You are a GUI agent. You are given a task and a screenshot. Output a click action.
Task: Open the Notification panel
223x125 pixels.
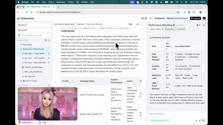(x=25, y=123)
